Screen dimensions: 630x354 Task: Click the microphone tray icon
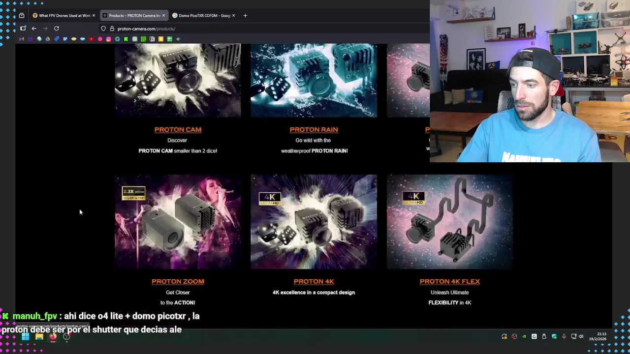point(564,337)
